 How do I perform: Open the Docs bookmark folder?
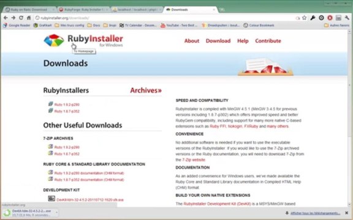point(94,26)
